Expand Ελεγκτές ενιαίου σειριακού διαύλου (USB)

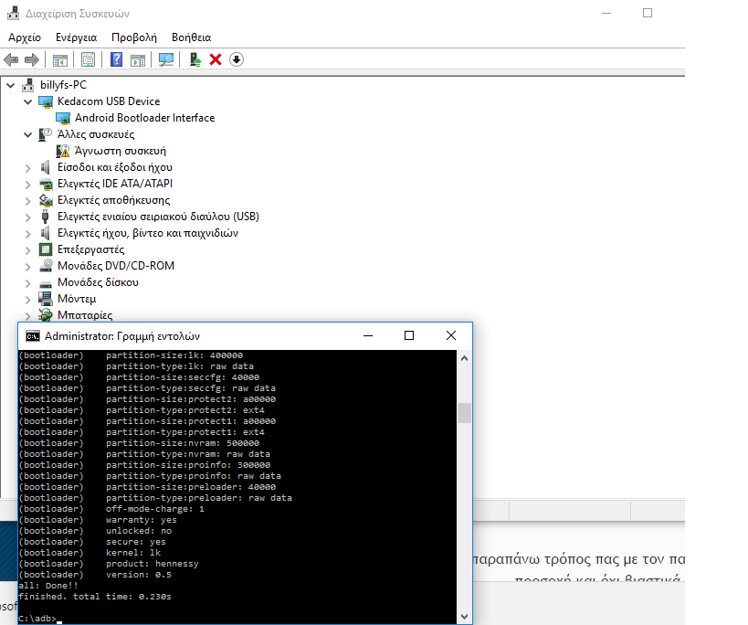pyautogui.click(x=27, y=217)
